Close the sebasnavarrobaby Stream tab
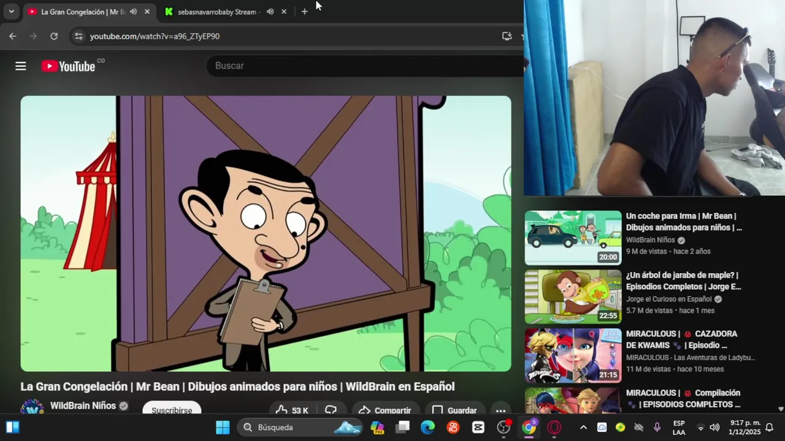 (284, 12)
